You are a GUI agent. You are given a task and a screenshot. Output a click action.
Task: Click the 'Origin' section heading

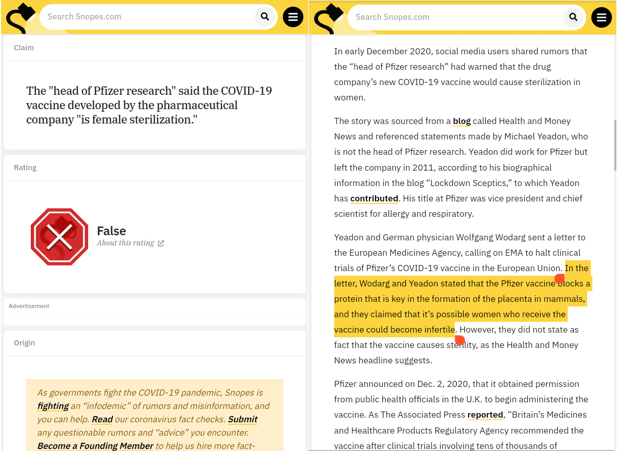tap(24, 343)
